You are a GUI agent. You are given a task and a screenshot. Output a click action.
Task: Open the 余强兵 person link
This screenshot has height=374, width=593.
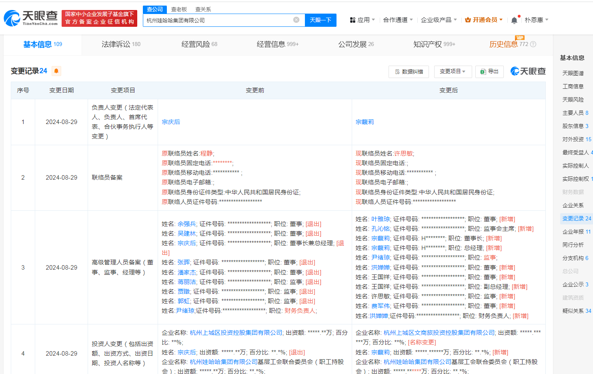tap(187, 224)
